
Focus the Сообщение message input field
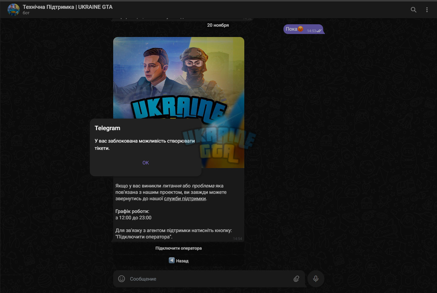(x=209, y=279)
